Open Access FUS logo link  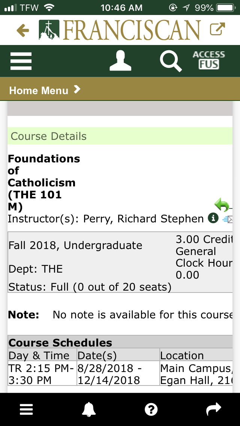click(209, 61)
